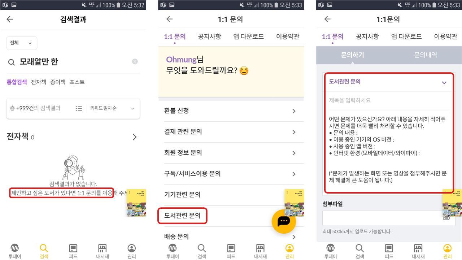The width and height of the screenshot is (462, 260).
Task: Select the 종이책 search tab
Action: click(x=58, y=82)
